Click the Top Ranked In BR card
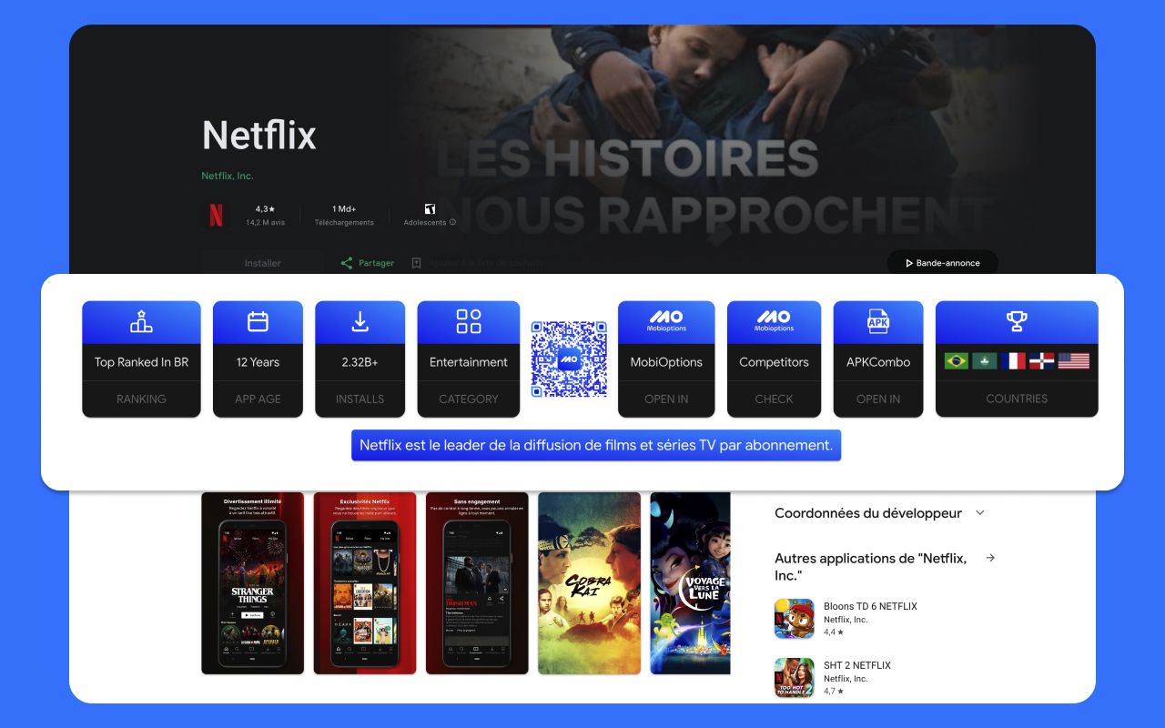The image size is (1165, 728). coord(141,359)
